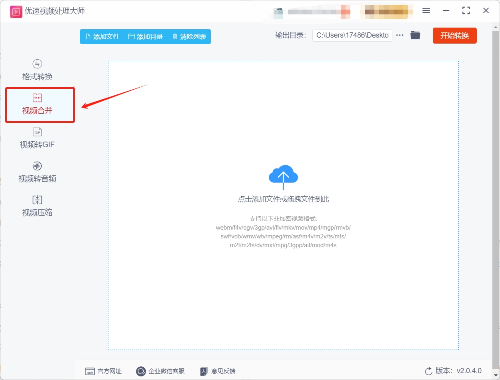Switch to 视频转GIF mode

(x=36, y=138)
